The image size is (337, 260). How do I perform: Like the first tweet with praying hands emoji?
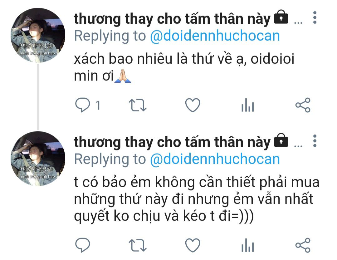pos(193,105)
